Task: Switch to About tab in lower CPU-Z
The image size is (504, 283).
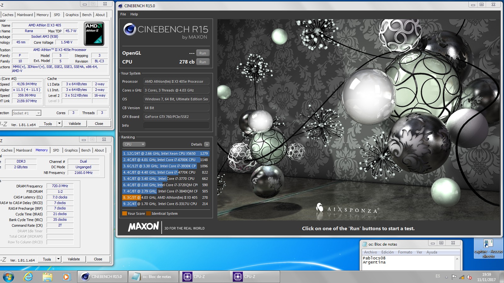Action: pyautogui.click(x=99, y=150)
